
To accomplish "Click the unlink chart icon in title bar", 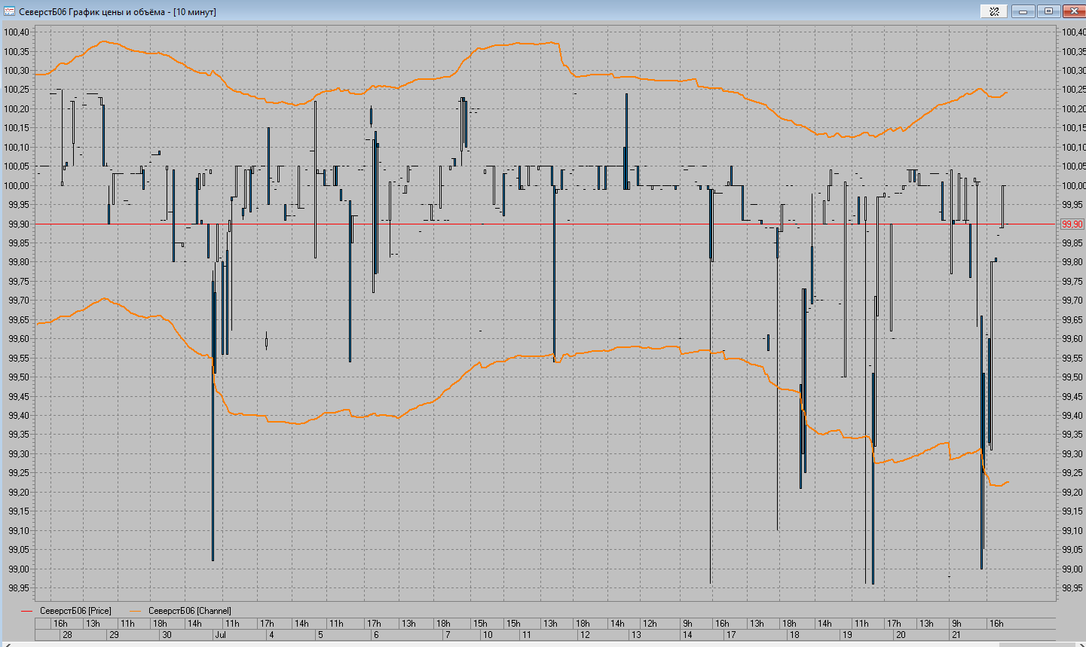I will click(x=994, y=11).
